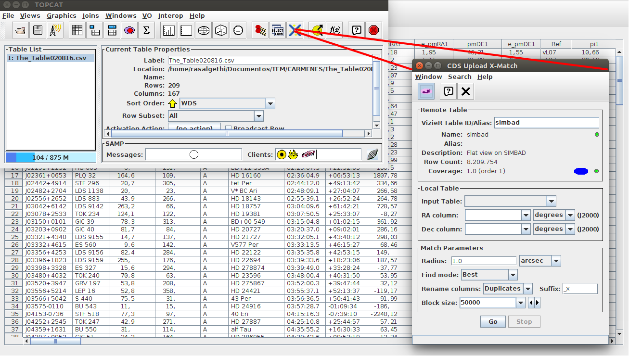Image resolution: width=629 pixels, height=356 pixels.
Task: Click the f(x) function browser icon
Action: click(x=334, y=30)
